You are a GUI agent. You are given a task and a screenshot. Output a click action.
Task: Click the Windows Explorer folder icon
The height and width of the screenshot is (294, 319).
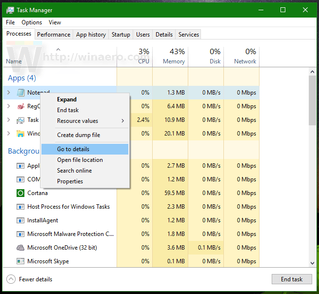(x=20, y=134)
